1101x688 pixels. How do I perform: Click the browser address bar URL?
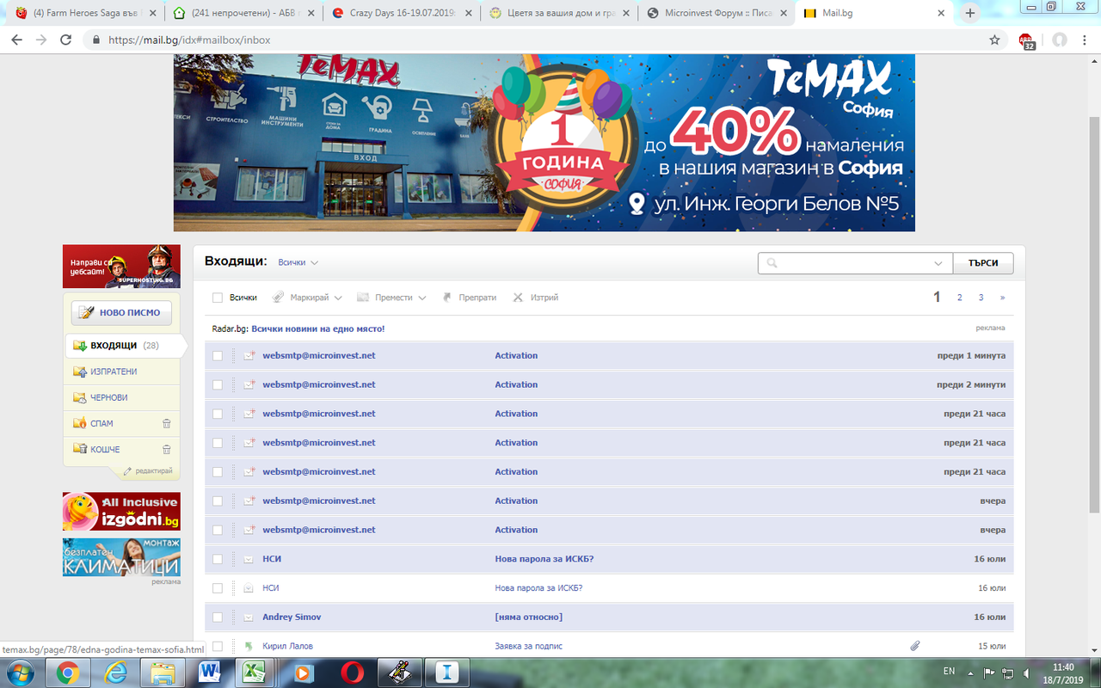tap(190, 40)
